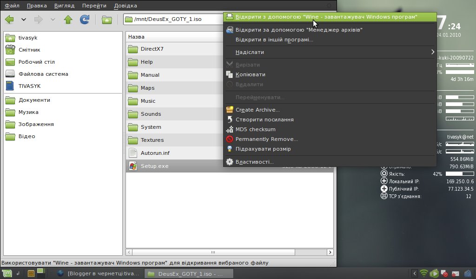Image resolution: width=476 pixels, height=279 pixels.
Task: Open the Файл menu
Action: (12, 6)
